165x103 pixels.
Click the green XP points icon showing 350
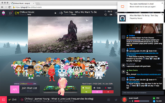pyautogui.click(x=154, y=98)
